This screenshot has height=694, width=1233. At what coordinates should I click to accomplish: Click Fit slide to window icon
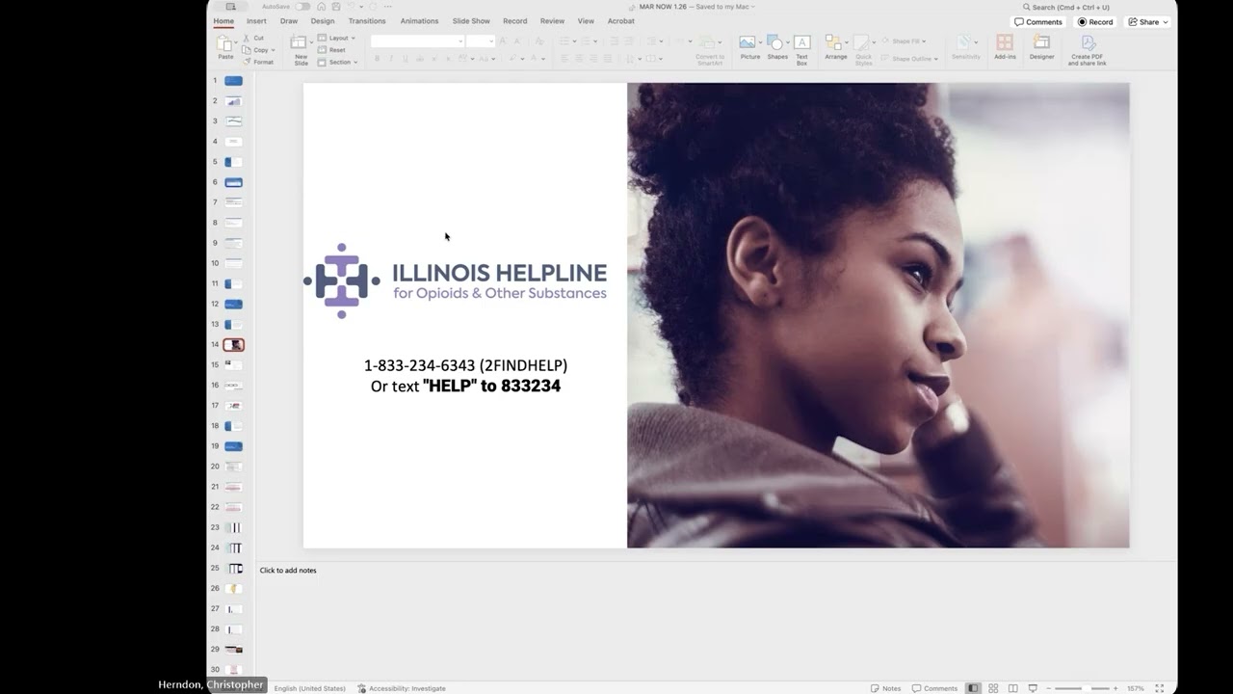[x=1160, y=688]
